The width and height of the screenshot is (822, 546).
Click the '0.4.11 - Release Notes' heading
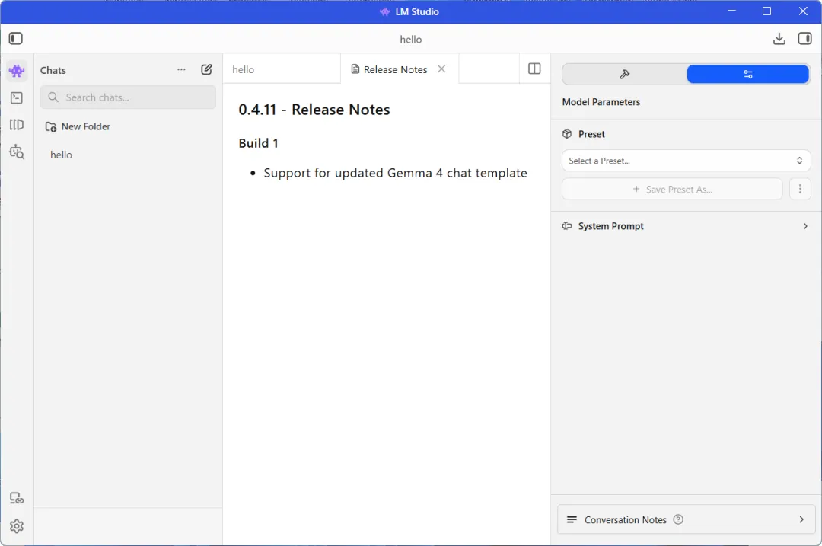(x=314, y=110)
